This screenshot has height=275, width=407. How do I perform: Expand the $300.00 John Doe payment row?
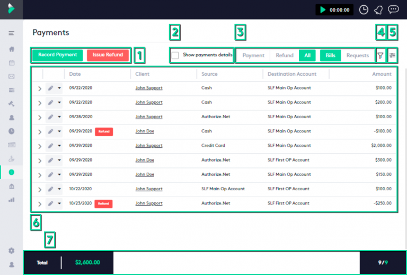pyautogui.click(x=40, y=161)
